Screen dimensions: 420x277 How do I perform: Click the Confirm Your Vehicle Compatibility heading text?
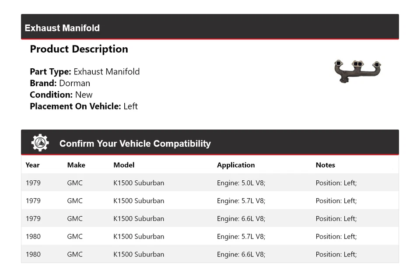tap(135, 144)
